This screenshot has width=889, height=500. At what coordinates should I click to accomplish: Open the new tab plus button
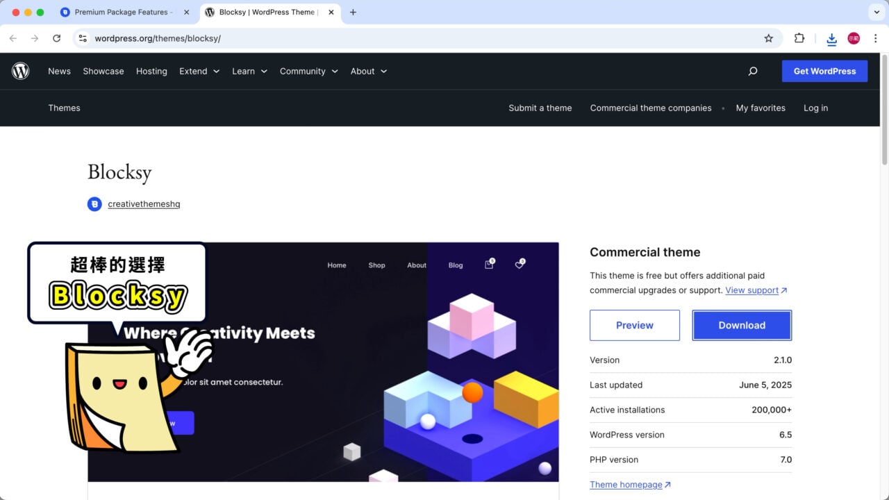(353, 12)
